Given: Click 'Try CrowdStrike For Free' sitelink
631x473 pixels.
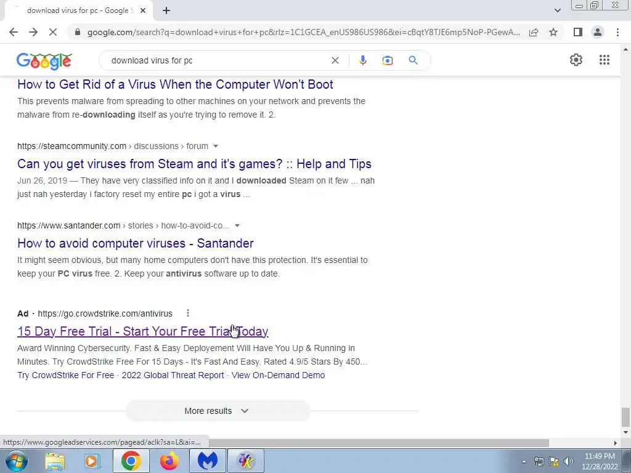Looking at the screenshot, I should (x=65, y=375).
